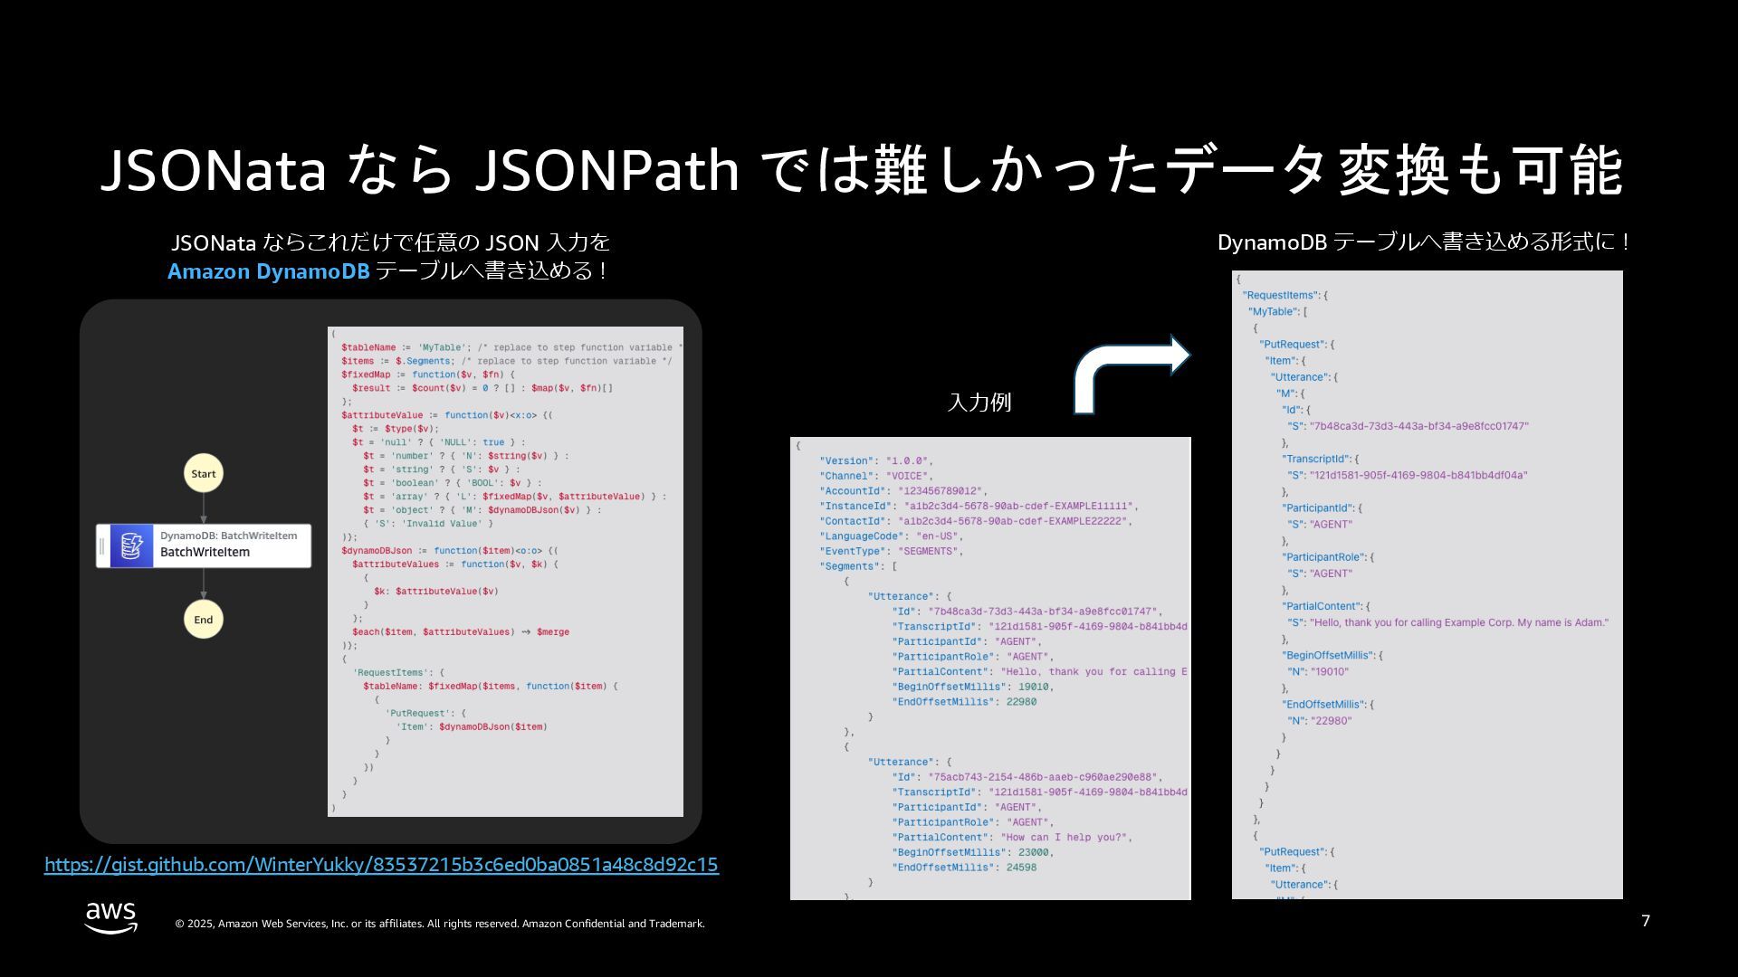Click the "S": "7b48ca3d-..." Id value in output
This screenshot has height=977, width=1738.
point(1408,426)
